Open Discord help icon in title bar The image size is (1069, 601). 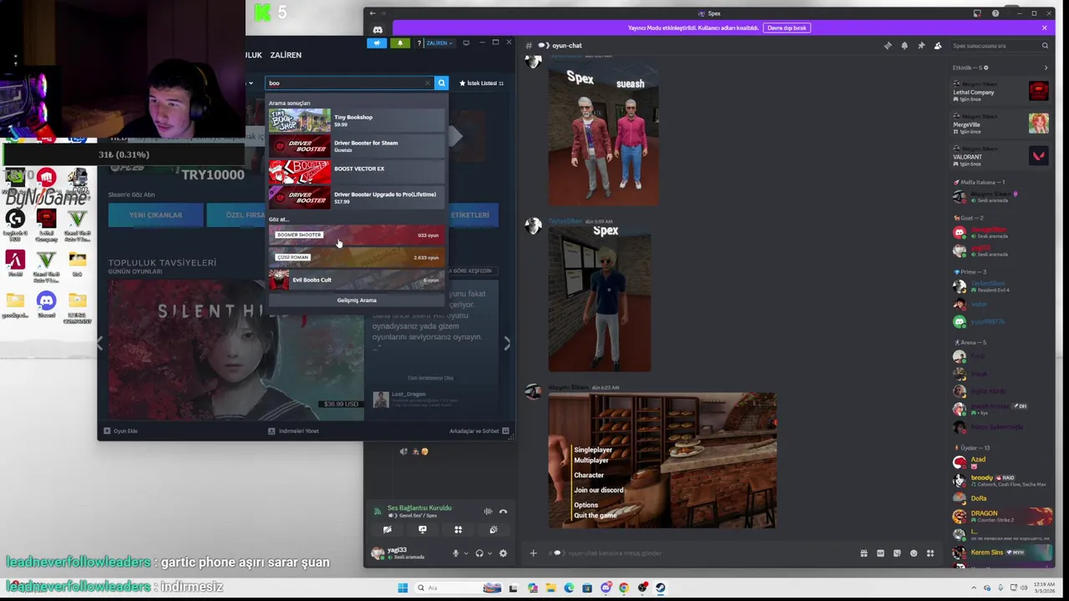pyautogui.click(x=996, y=13)
